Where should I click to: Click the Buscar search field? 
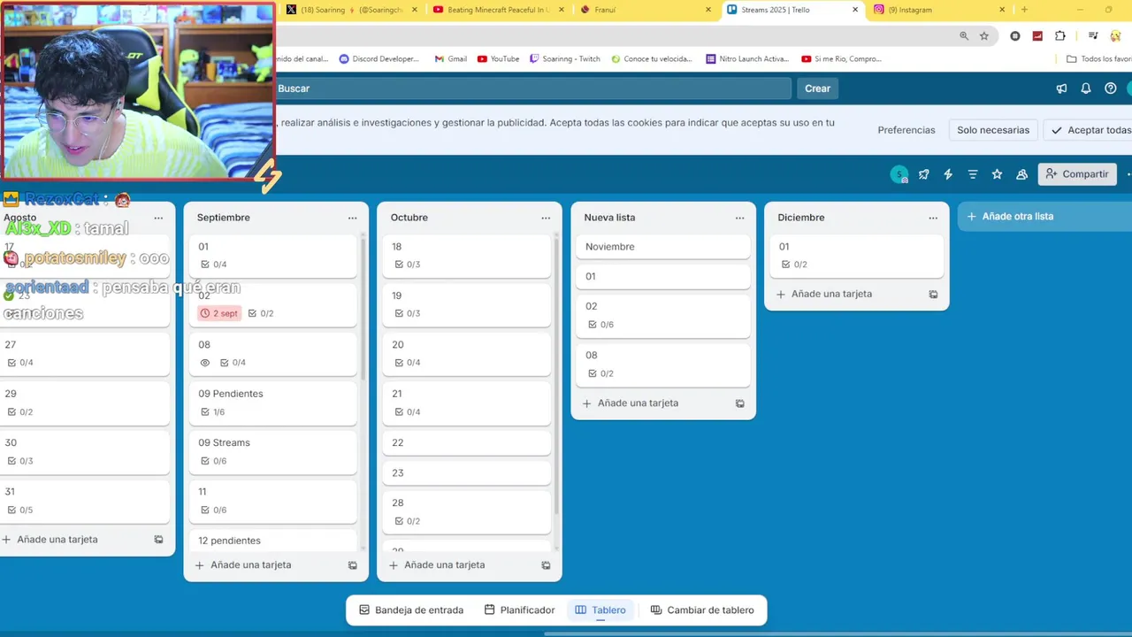[532, 88]
